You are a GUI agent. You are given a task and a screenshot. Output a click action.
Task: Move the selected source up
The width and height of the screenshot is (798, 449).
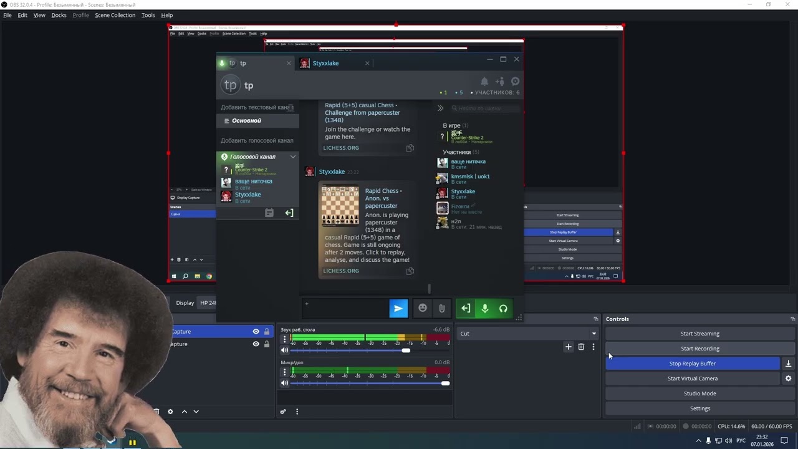(184, 412)
